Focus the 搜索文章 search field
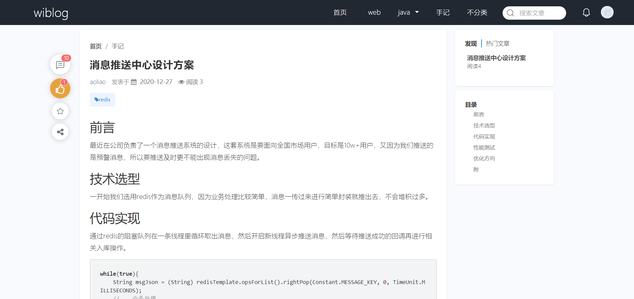The width and height of the screenshot is (634, 299). click(x=539, y=13)
